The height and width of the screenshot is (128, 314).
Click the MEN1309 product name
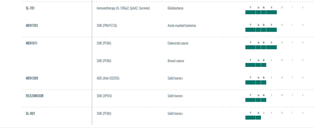coord(32,78)
